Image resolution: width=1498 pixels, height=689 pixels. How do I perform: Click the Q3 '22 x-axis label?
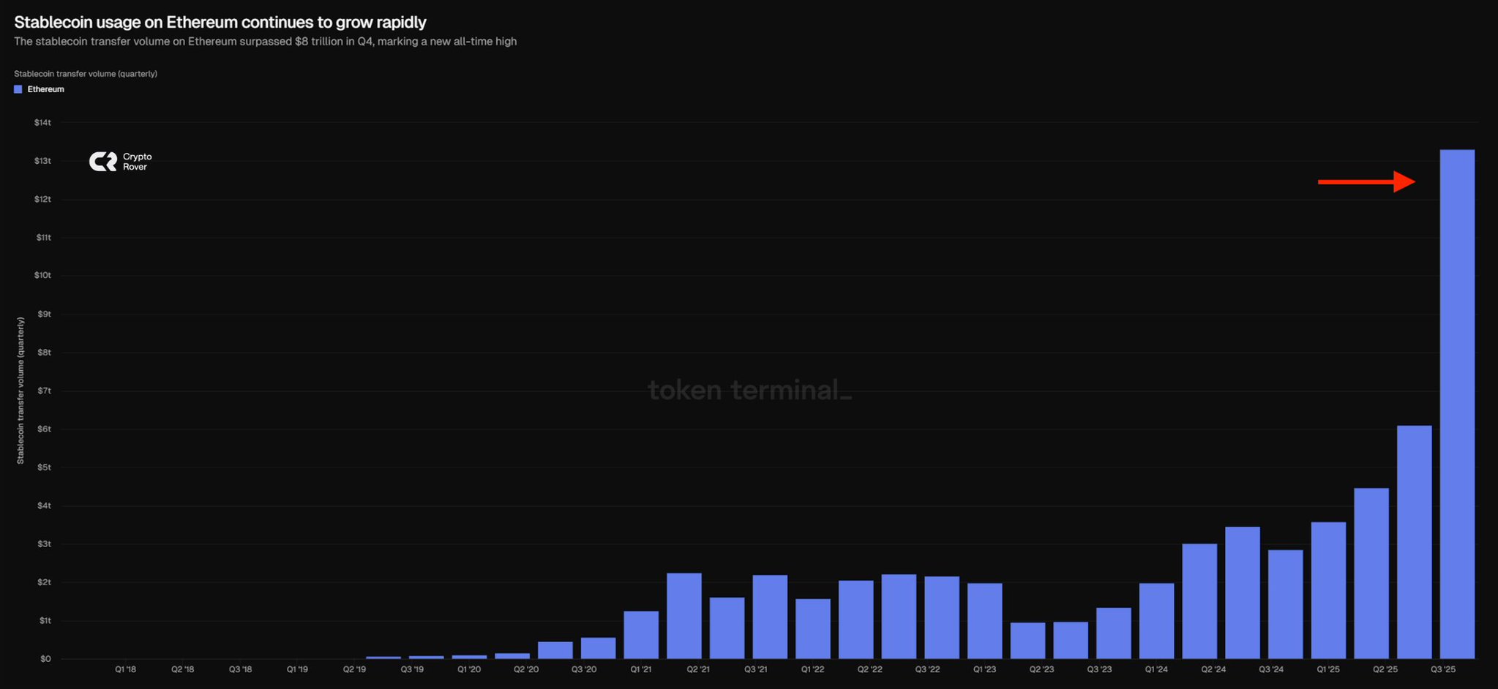927,669
